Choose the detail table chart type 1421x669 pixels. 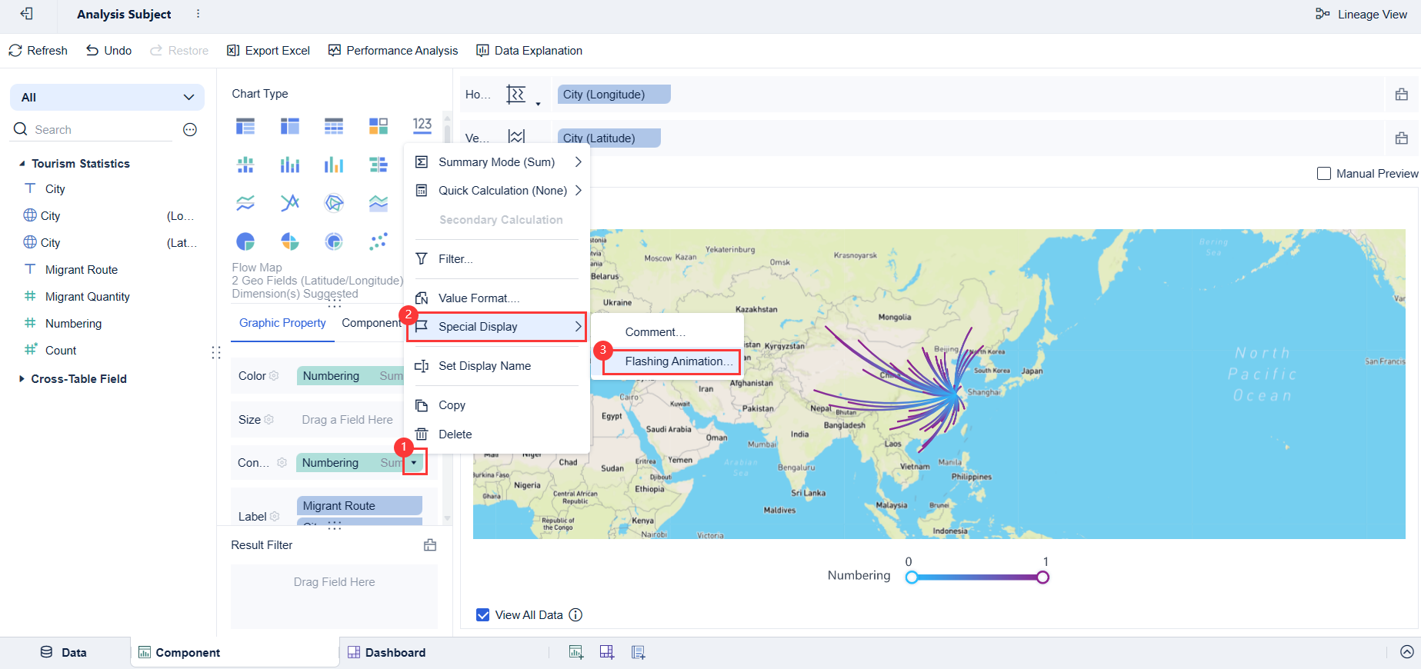pyautogui.click(x=334, y=126)
